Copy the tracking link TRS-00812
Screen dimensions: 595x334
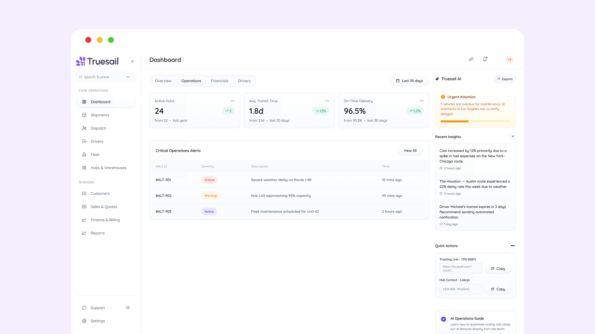pos(498,268)
